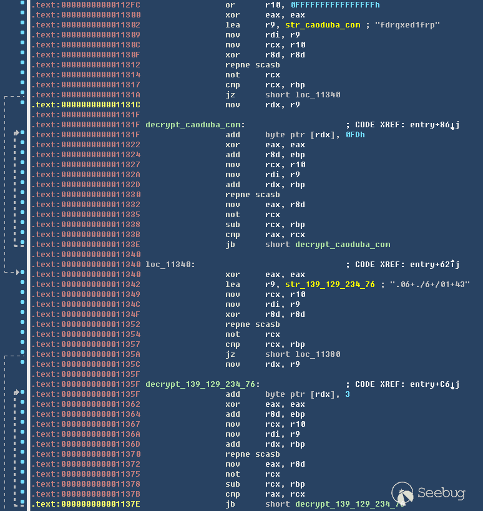The image size is (483, 511).
Task: Click repne scasb at address 11352
Action: click(x=253, y=324)
